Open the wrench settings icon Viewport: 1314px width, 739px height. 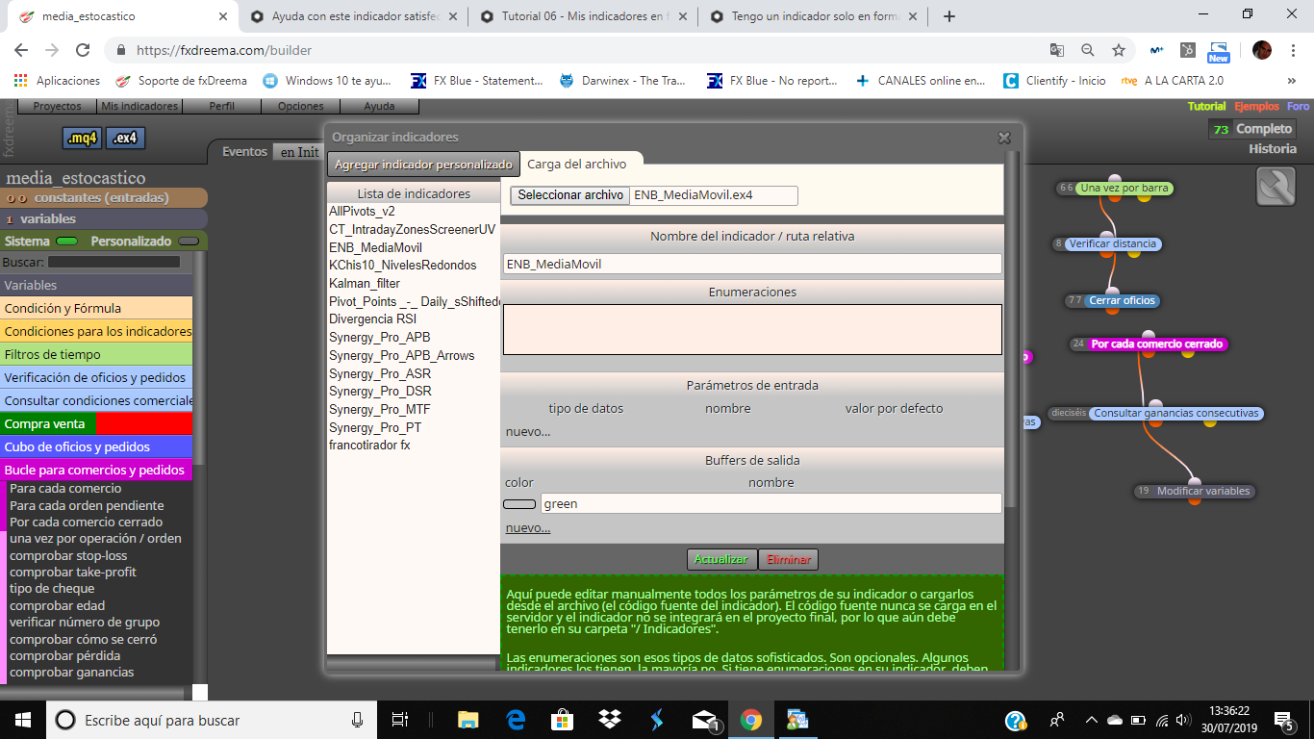click(x=1276, y=187)
